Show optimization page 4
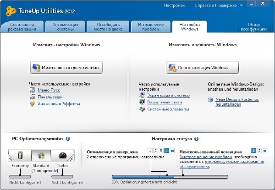 tap(167, 151)
